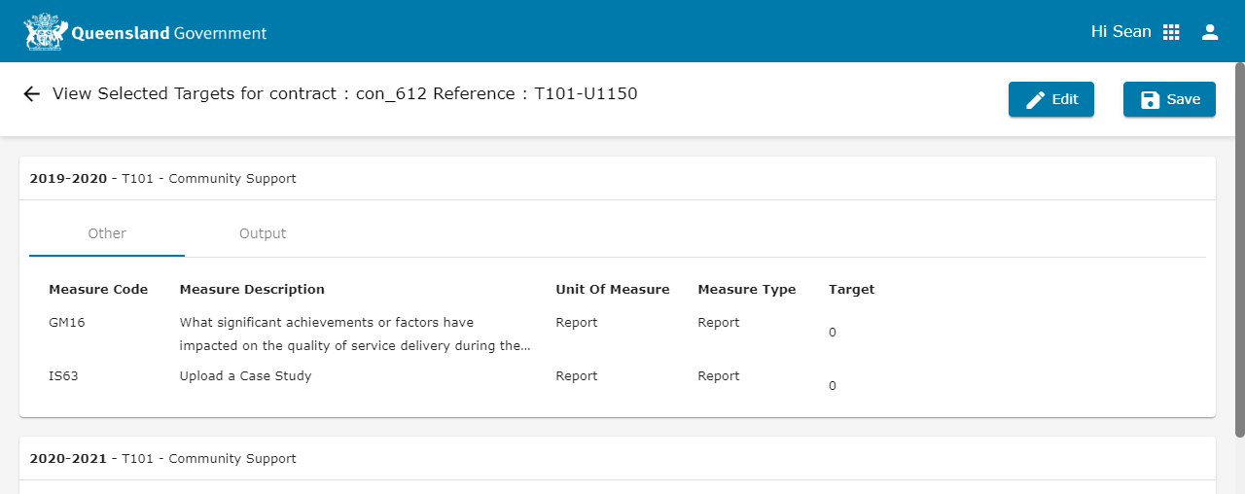Click the target value for IS63
The width and height of the screenshot is (1245, 494).
[833, 386]
